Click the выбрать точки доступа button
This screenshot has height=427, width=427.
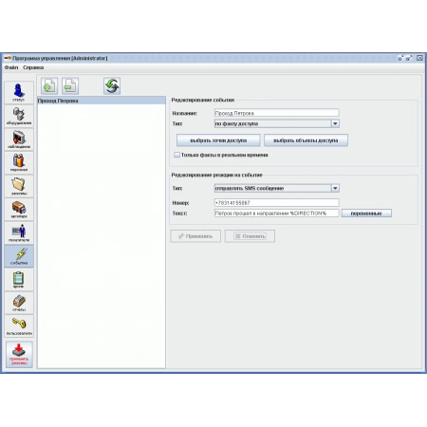tap(218, 140)
